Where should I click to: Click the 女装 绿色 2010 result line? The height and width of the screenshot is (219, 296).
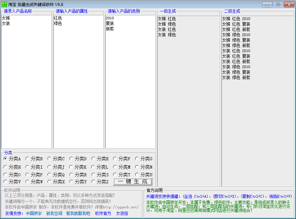pyautogui.click(x=236, y=67)
